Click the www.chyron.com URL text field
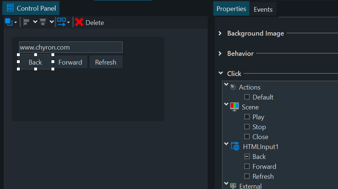This screenshot has height=189, width=338. pyautogui.click(x=70, y=47)
